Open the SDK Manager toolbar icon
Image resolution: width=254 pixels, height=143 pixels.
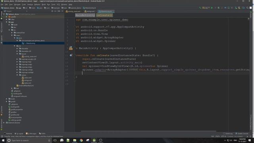(x=239, y=8)
